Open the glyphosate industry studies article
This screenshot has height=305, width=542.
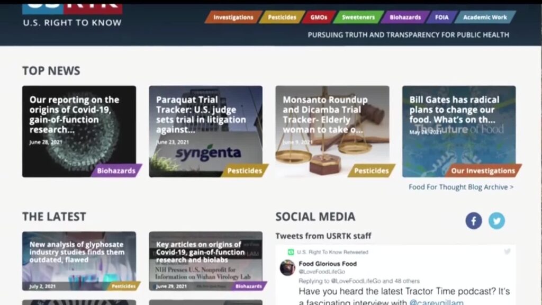79,261
